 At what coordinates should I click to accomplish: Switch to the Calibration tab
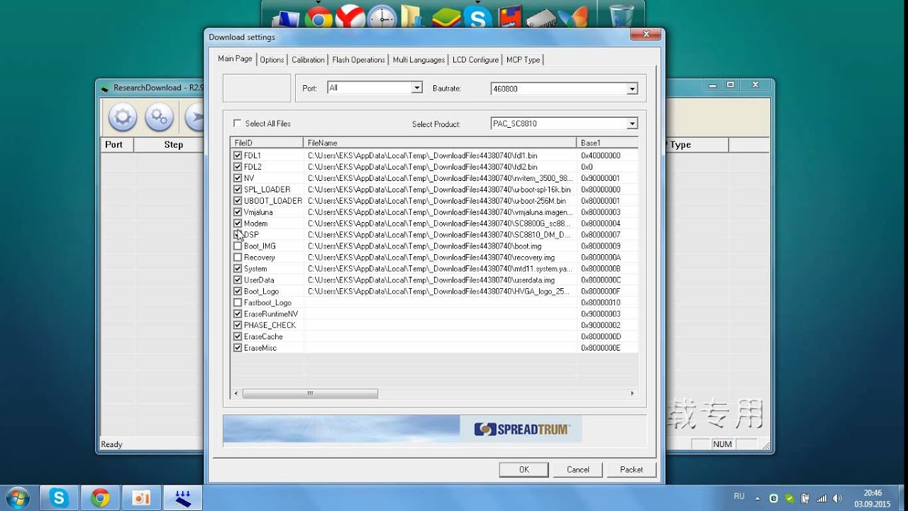[308, 60]
